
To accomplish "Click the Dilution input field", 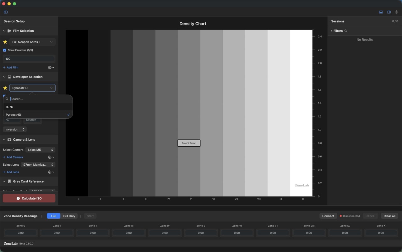I will (x=32, y=120).
